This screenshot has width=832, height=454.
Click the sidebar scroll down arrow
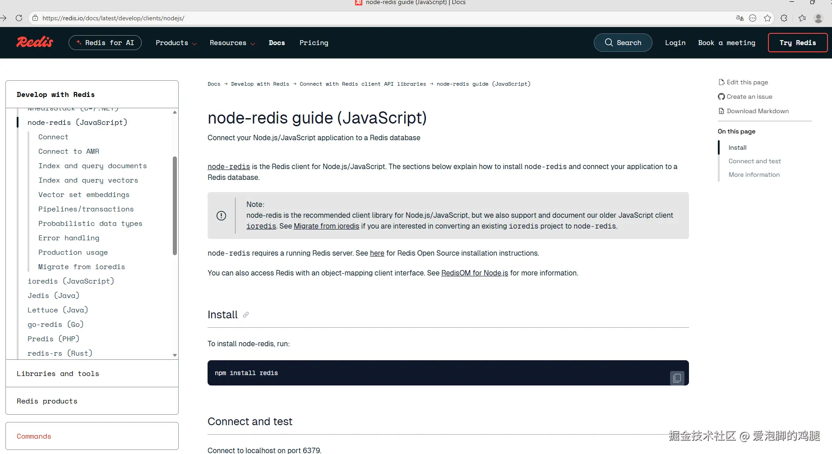[175, 355]
